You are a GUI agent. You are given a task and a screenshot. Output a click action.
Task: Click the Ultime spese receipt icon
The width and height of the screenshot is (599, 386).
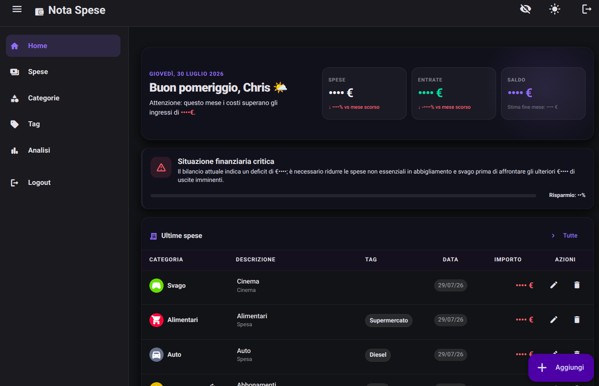[154, 236]
